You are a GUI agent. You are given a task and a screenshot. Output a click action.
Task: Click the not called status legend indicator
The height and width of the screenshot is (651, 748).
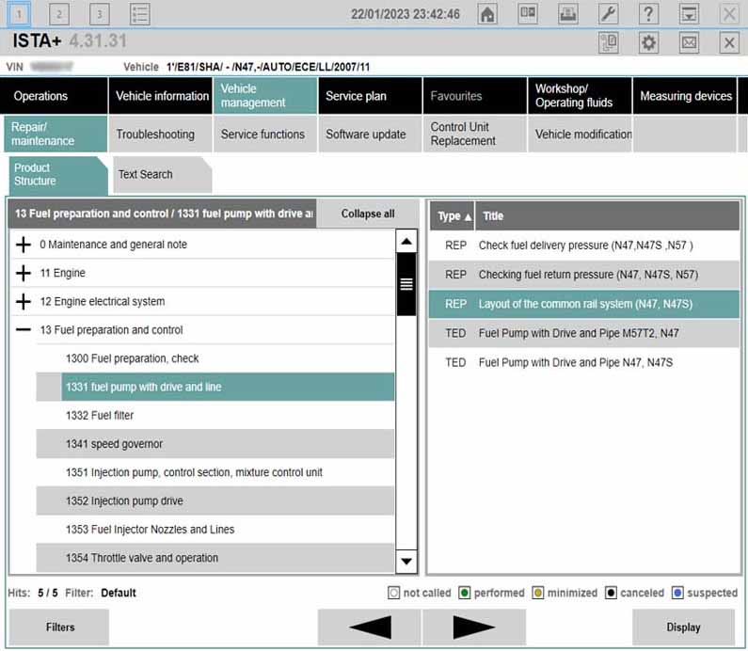(x=393, y=593)
